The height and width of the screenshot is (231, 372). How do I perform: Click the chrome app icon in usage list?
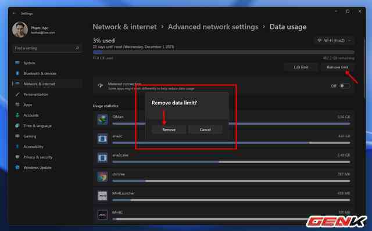pyautogui.click(x=102, y=177)
